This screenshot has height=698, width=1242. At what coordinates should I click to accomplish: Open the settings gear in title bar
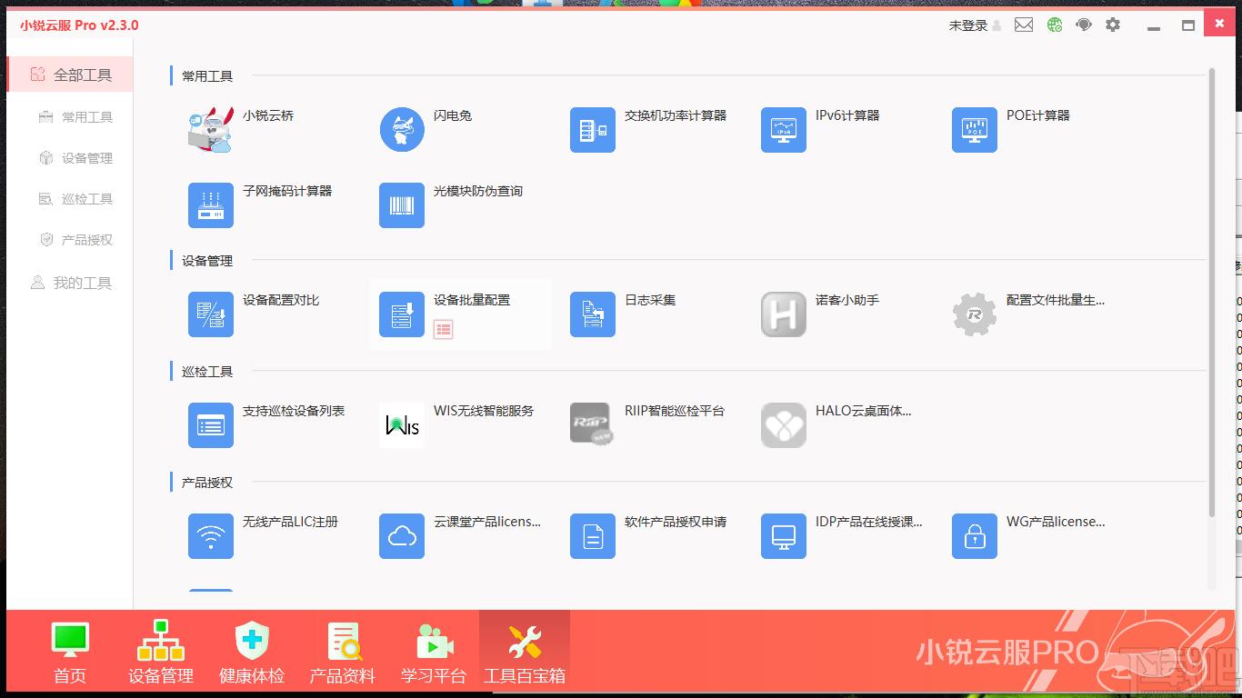click(1113, 25)
